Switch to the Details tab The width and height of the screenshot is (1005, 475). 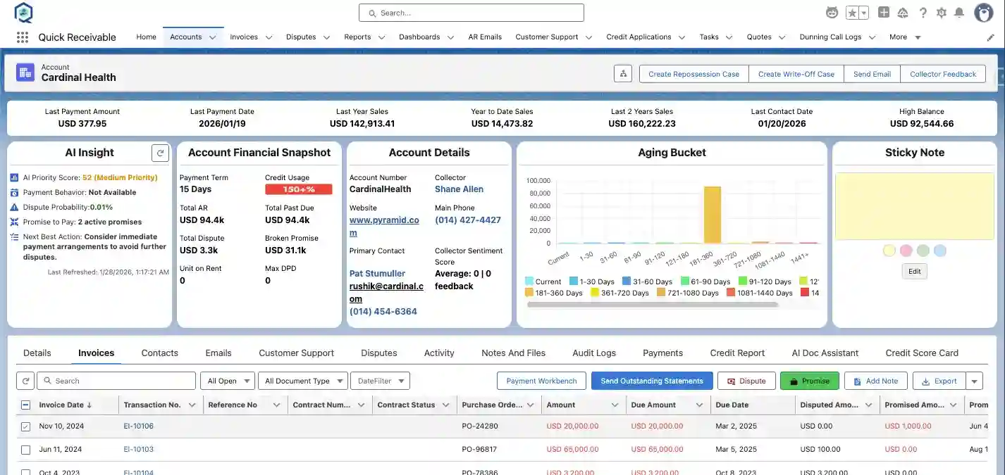coord(37,353)
